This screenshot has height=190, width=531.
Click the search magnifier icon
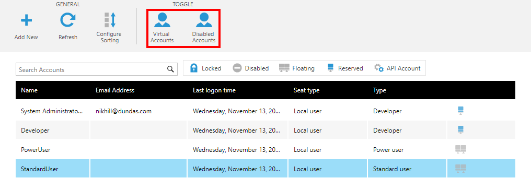[x=170, y=69]
